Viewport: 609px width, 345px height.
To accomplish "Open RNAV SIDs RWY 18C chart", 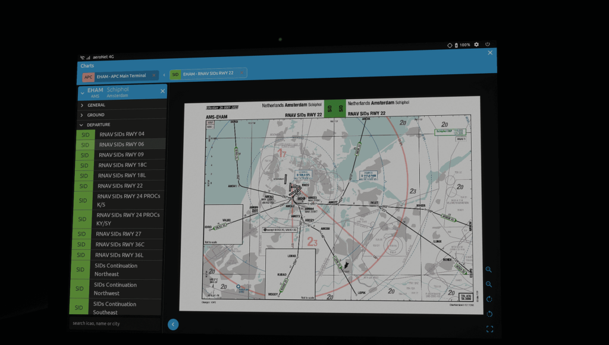I will coord(119,165).
